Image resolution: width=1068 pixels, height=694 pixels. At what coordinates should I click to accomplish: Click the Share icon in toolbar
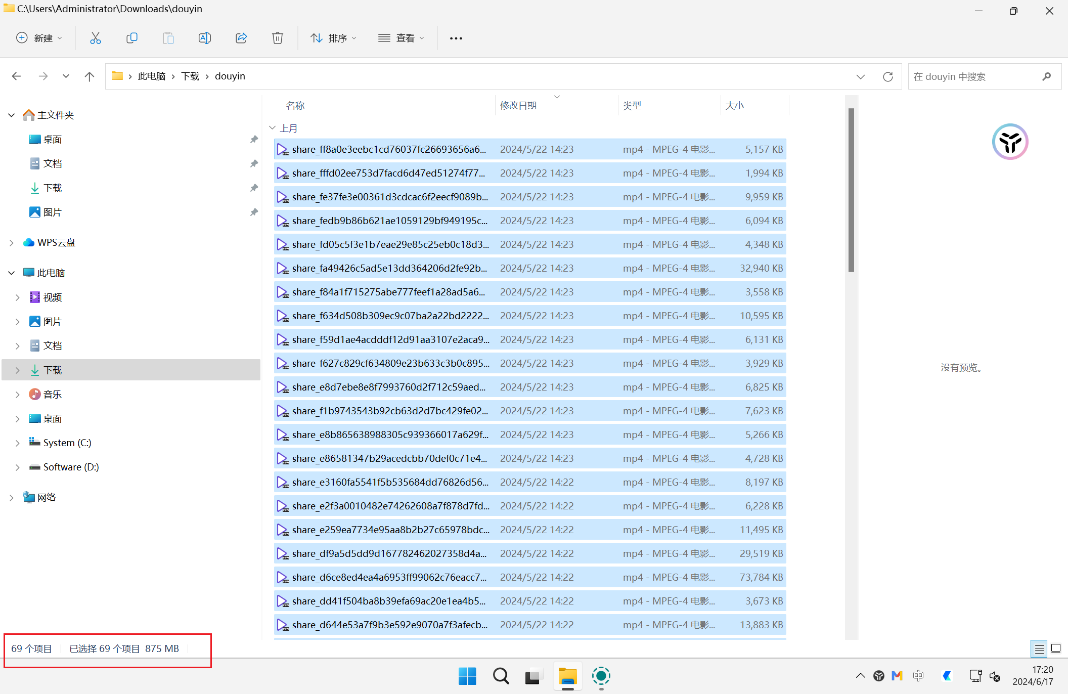pyautogui.click(x=241, y=38)
